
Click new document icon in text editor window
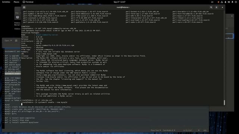pyautogui.click(x=16, y=41)
